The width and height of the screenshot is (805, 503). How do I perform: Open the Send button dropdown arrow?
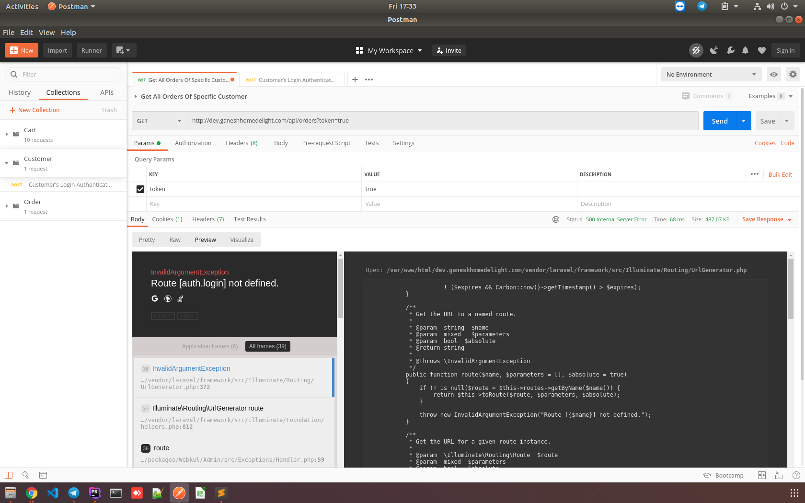[743, 121]
